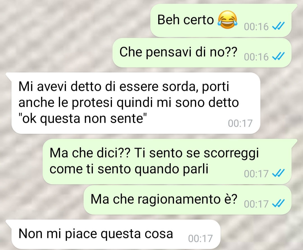Screen dimensions: 303x250
Task: Tap the read ticks on the "scorreggi" message
Action: (278, 173)
